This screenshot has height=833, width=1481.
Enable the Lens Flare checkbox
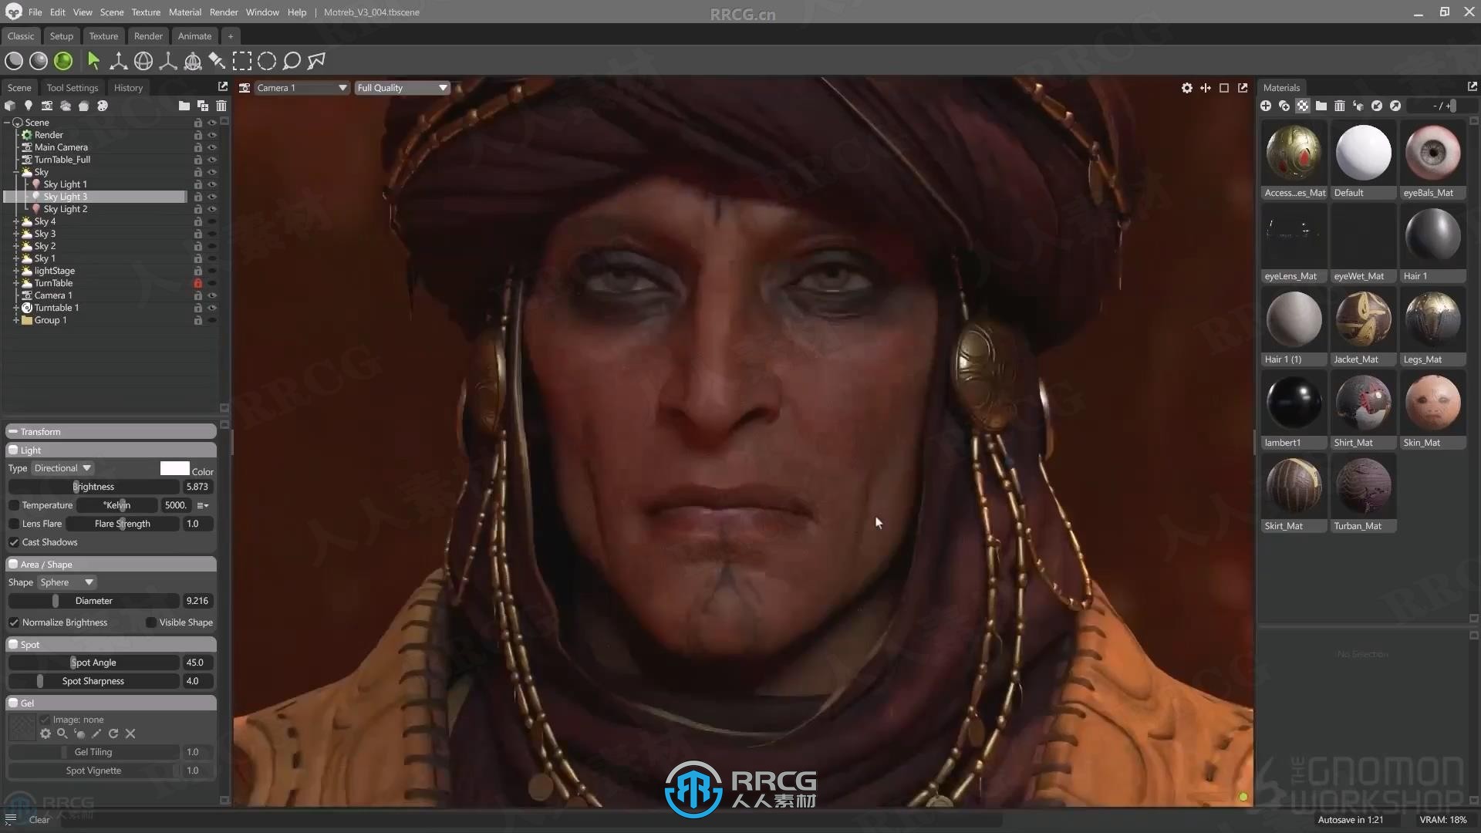pyautogui.click(x=14, y=524)
